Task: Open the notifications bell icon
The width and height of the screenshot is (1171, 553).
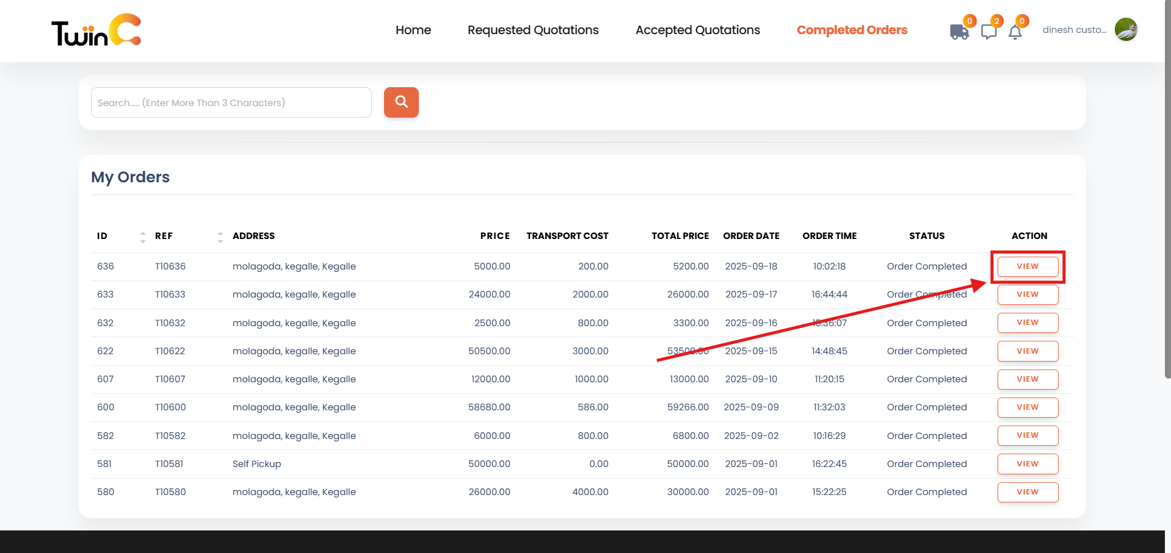Action: coord(1015,32)
